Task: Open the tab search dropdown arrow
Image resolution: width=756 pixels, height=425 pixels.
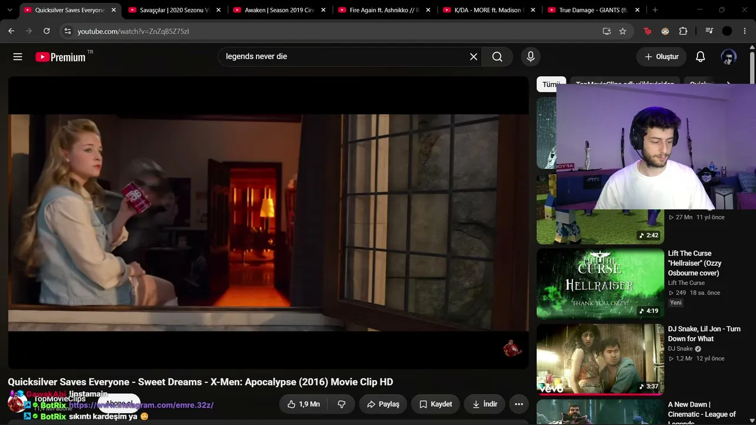Action: point(9,10)
